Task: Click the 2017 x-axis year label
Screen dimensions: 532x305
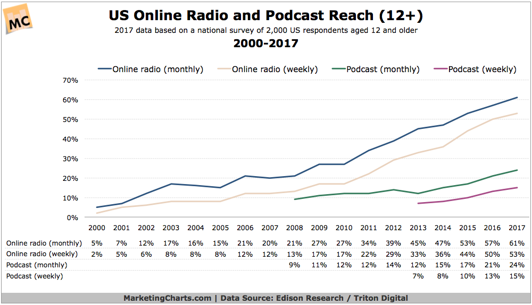Action: [517, 228]
